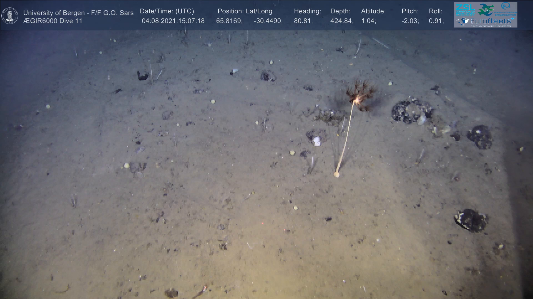Click the ÆGIR6000 Dive 11 text

tap(53, 21)
